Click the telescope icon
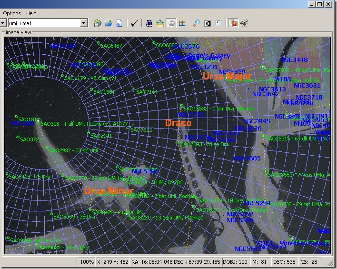Image resolution: width=337 pixels, height=269 pixels. pyautogui.click(x=244, y=23)
